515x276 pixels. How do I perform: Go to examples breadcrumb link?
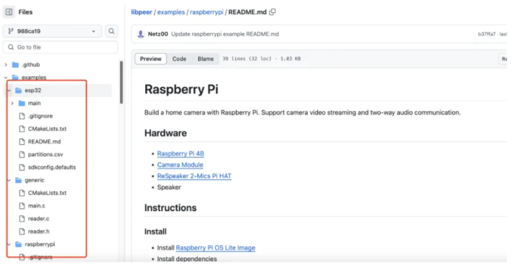pos(171,12)
